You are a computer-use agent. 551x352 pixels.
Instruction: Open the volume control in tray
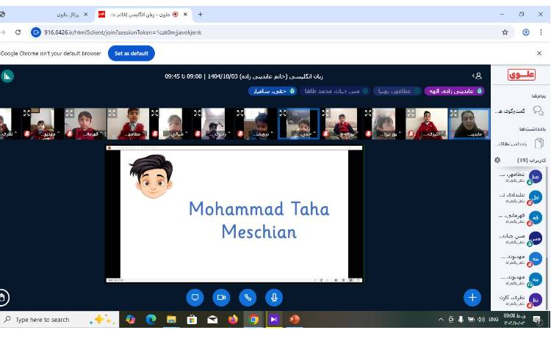481,320
